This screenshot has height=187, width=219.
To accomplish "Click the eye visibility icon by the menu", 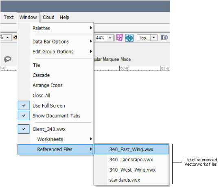I will tap(15, 37).
